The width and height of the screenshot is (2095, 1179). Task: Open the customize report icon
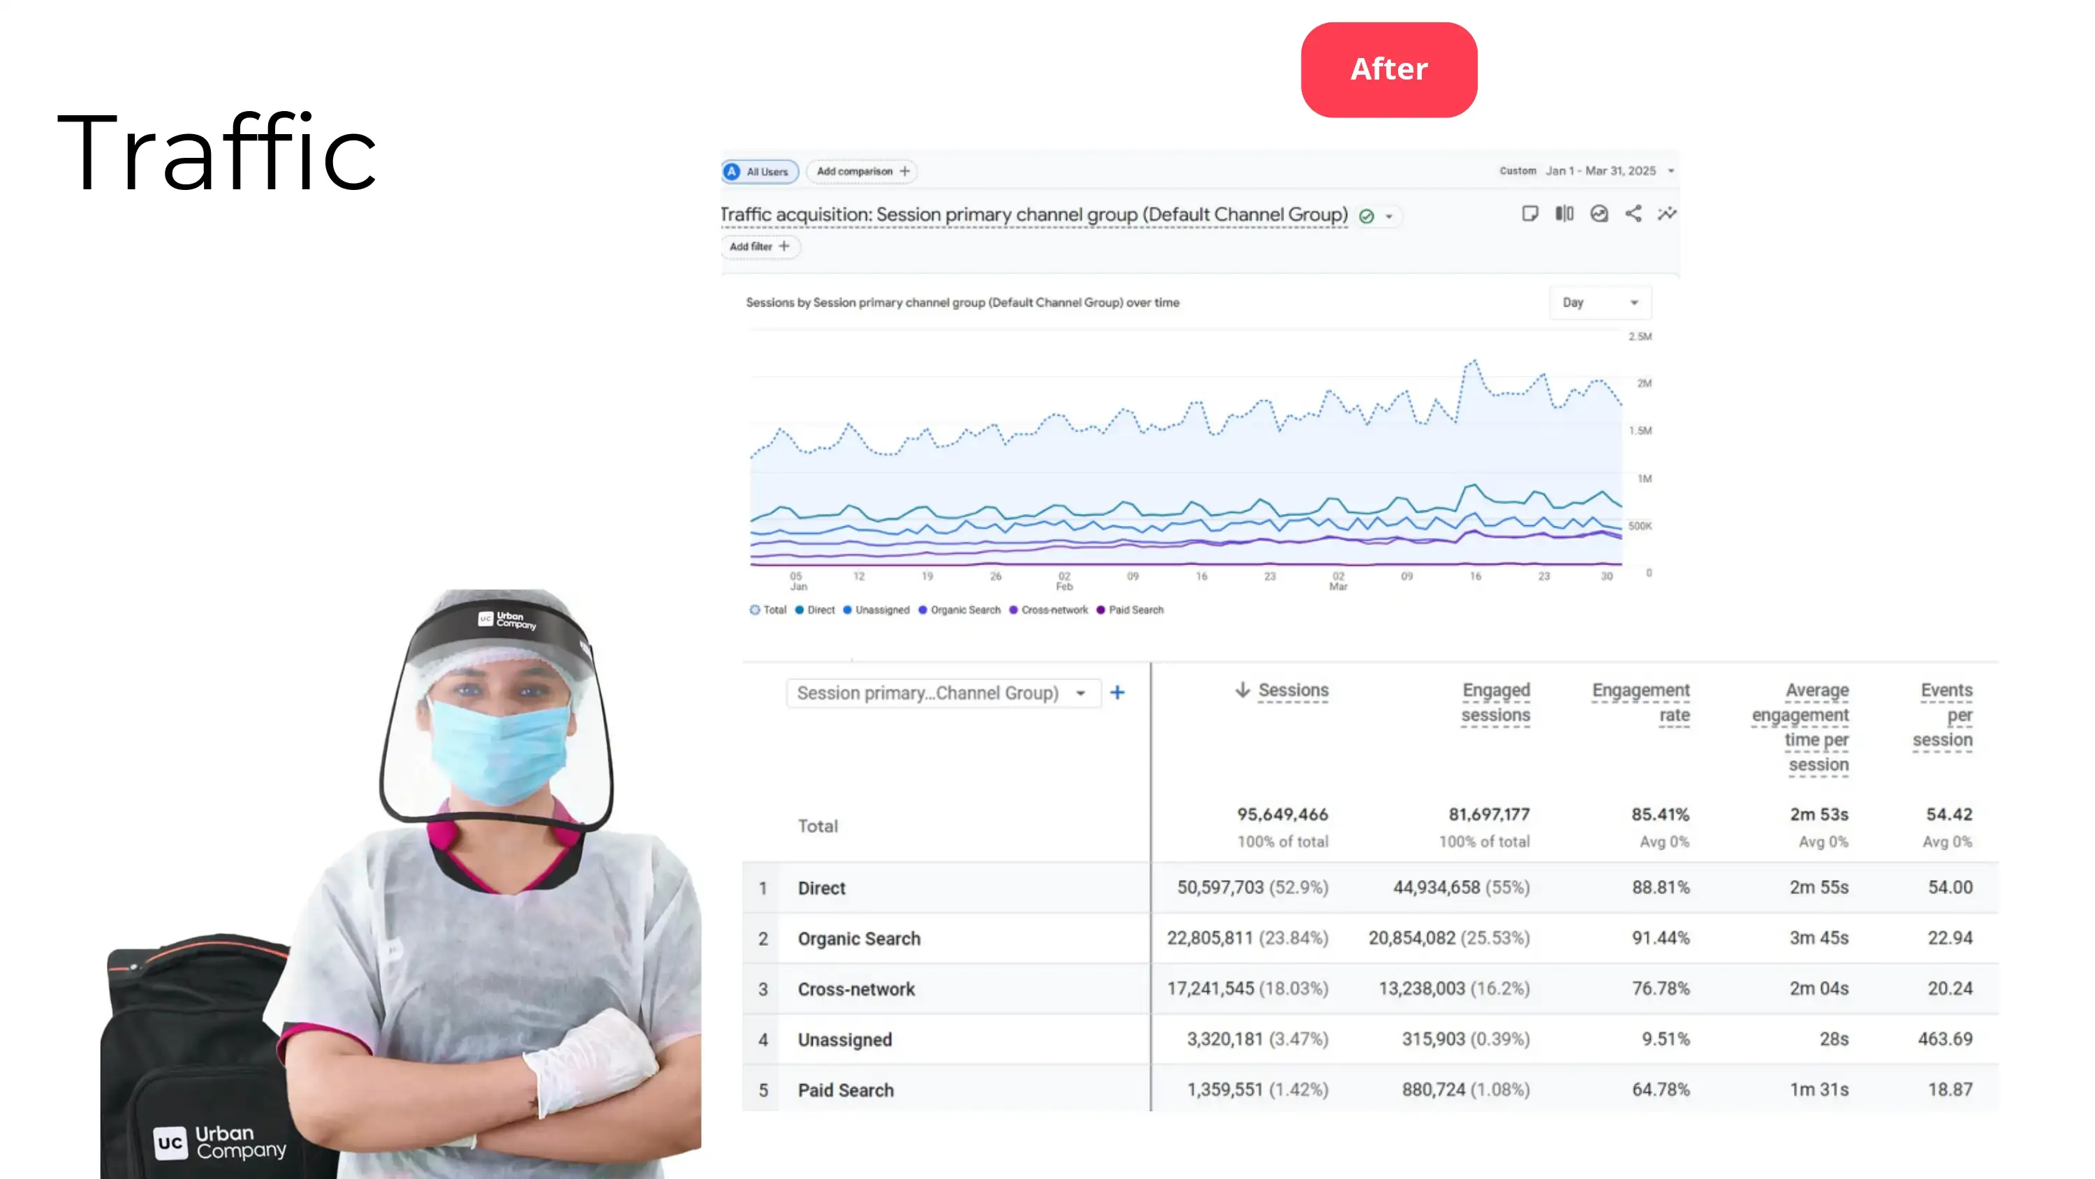(1599, 214)
